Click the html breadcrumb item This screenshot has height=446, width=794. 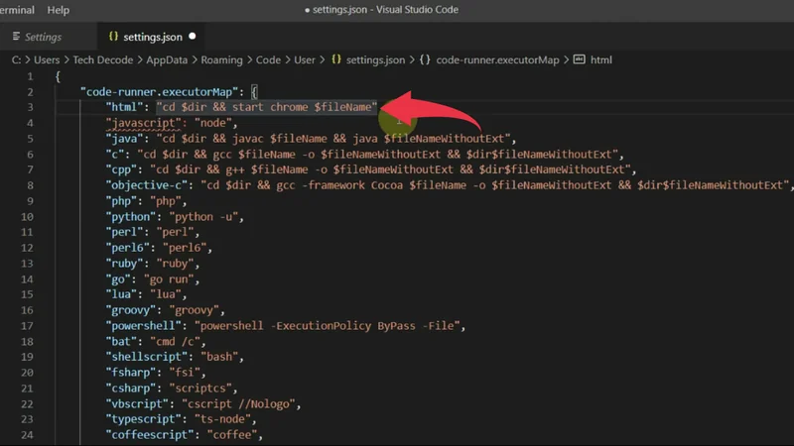point(601,59)
